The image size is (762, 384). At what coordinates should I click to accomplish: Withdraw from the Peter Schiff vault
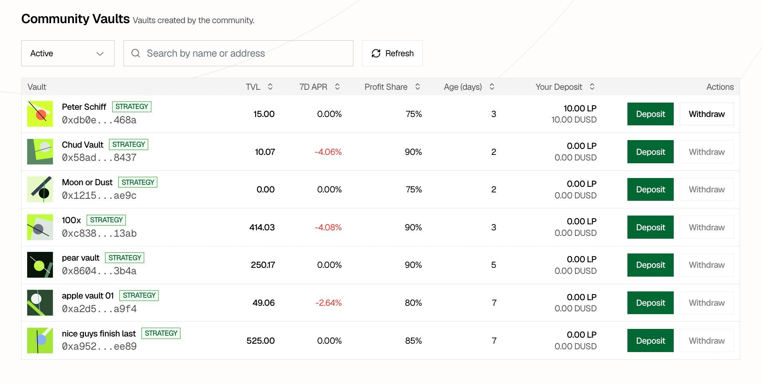point(706,114)
